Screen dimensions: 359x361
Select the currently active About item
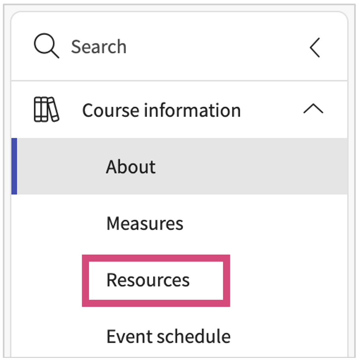pyautogui.click(x=131, y=167)
